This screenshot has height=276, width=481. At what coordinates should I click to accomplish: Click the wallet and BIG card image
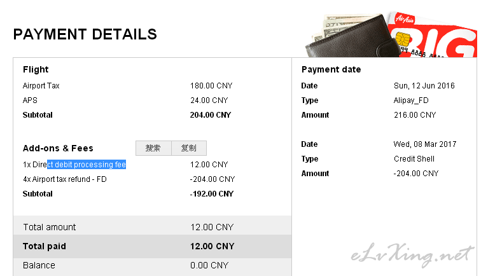(391, 34)
